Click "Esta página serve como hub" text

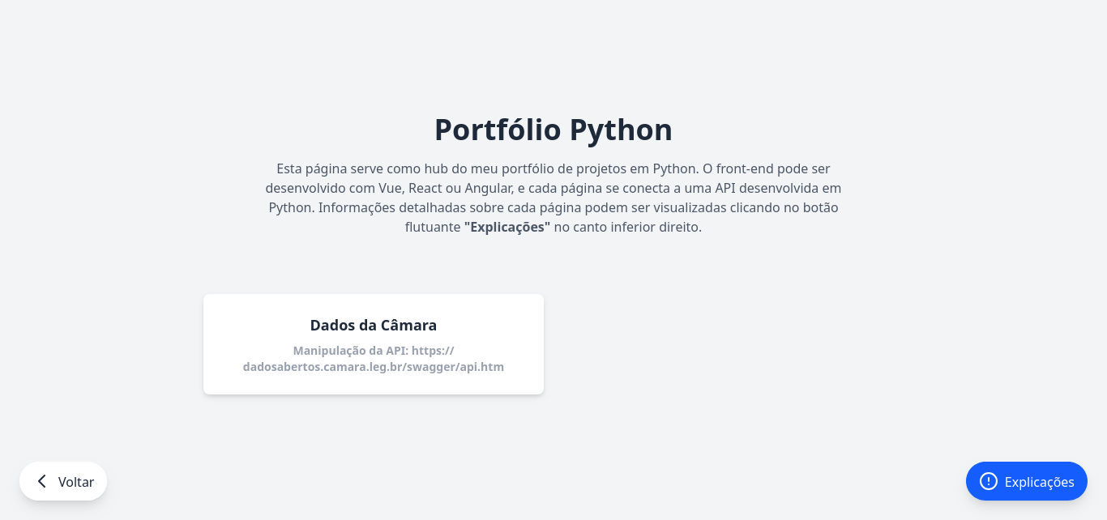point(359,168)
